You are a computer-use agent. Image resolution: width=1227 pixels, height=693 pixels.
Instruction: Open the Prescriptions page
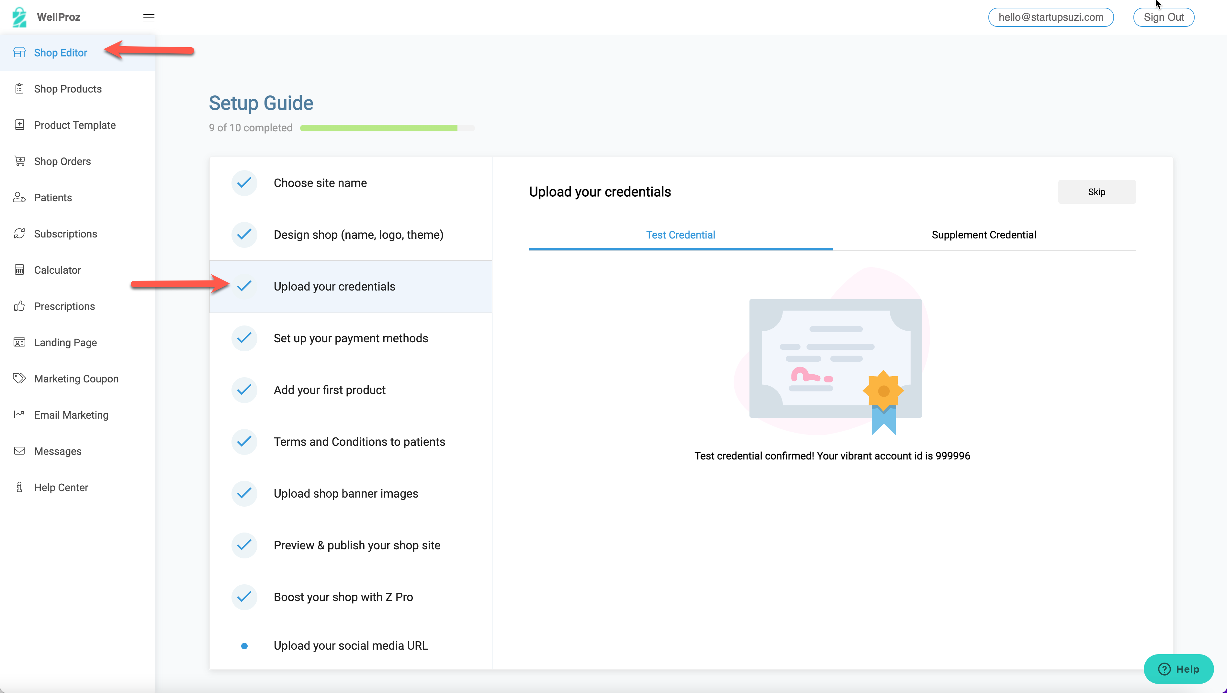click(x=78, y=306)
